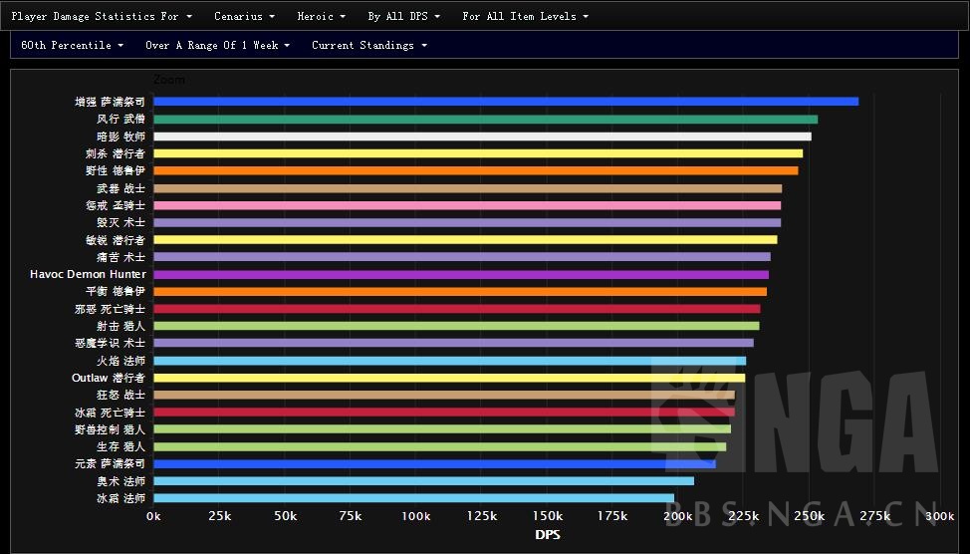Expand the Over A Range Of 1 Week dropdown
The image size is (970, 554).
click(x=218, y=45)
